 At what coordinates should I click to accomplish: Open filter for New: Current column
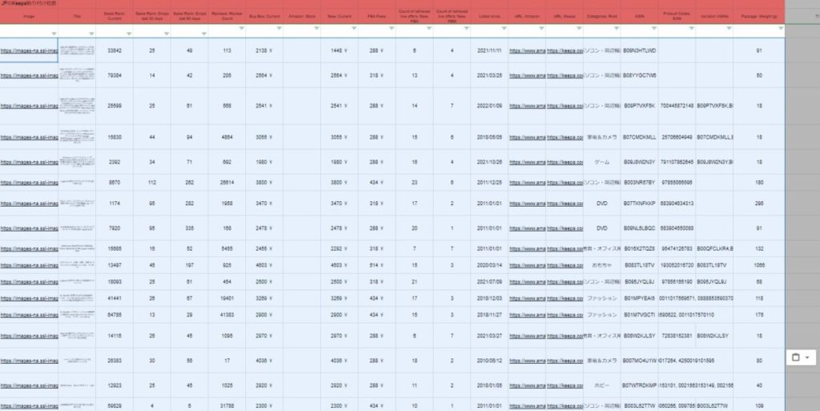pos(354,28)
